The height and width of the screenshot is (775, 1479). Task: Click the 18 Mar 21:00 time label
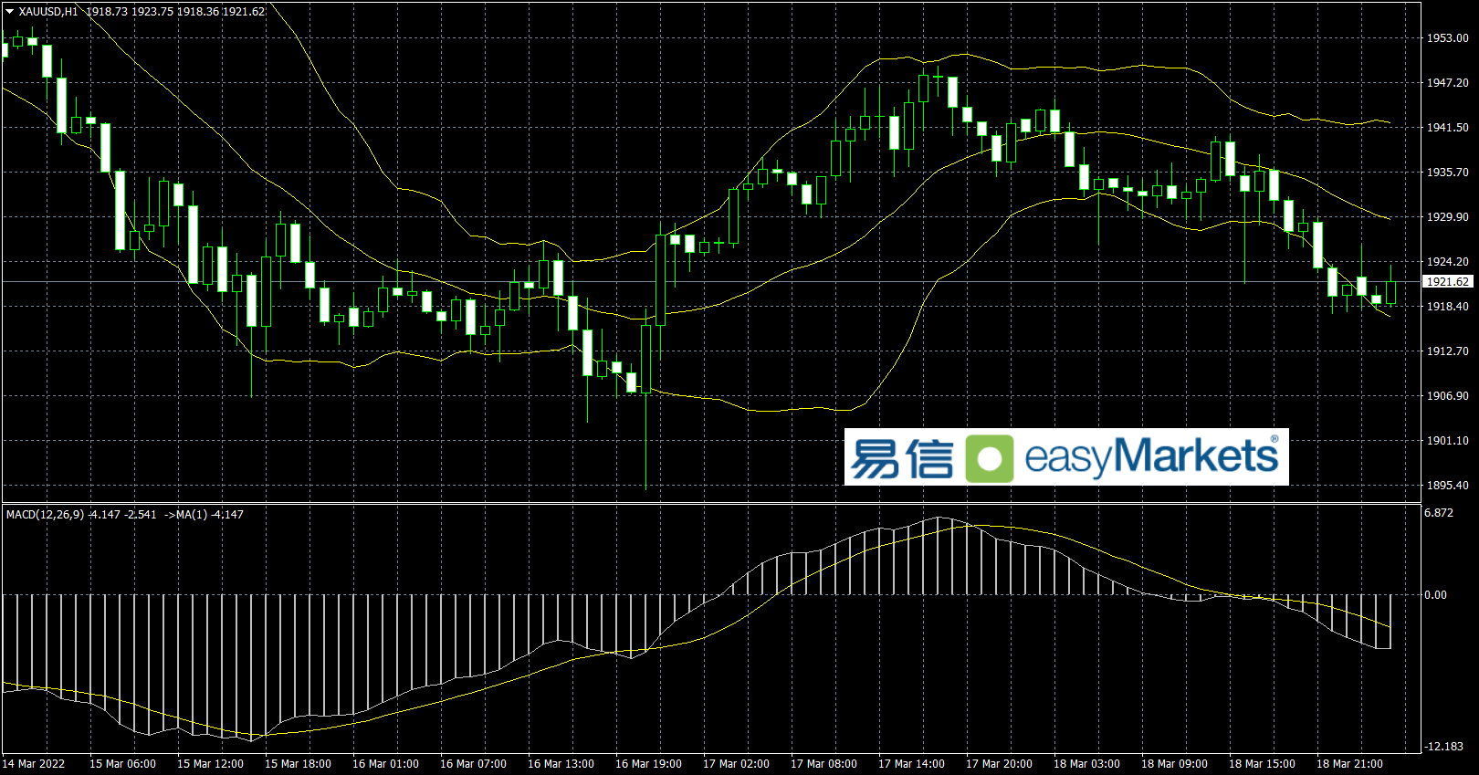tap(1349, 764)
